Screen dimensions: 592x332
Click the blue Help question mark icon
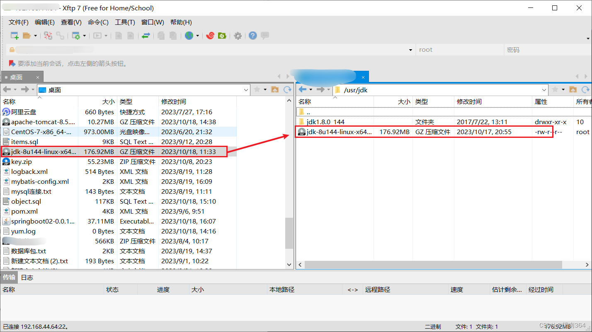(x=252, y=36)
